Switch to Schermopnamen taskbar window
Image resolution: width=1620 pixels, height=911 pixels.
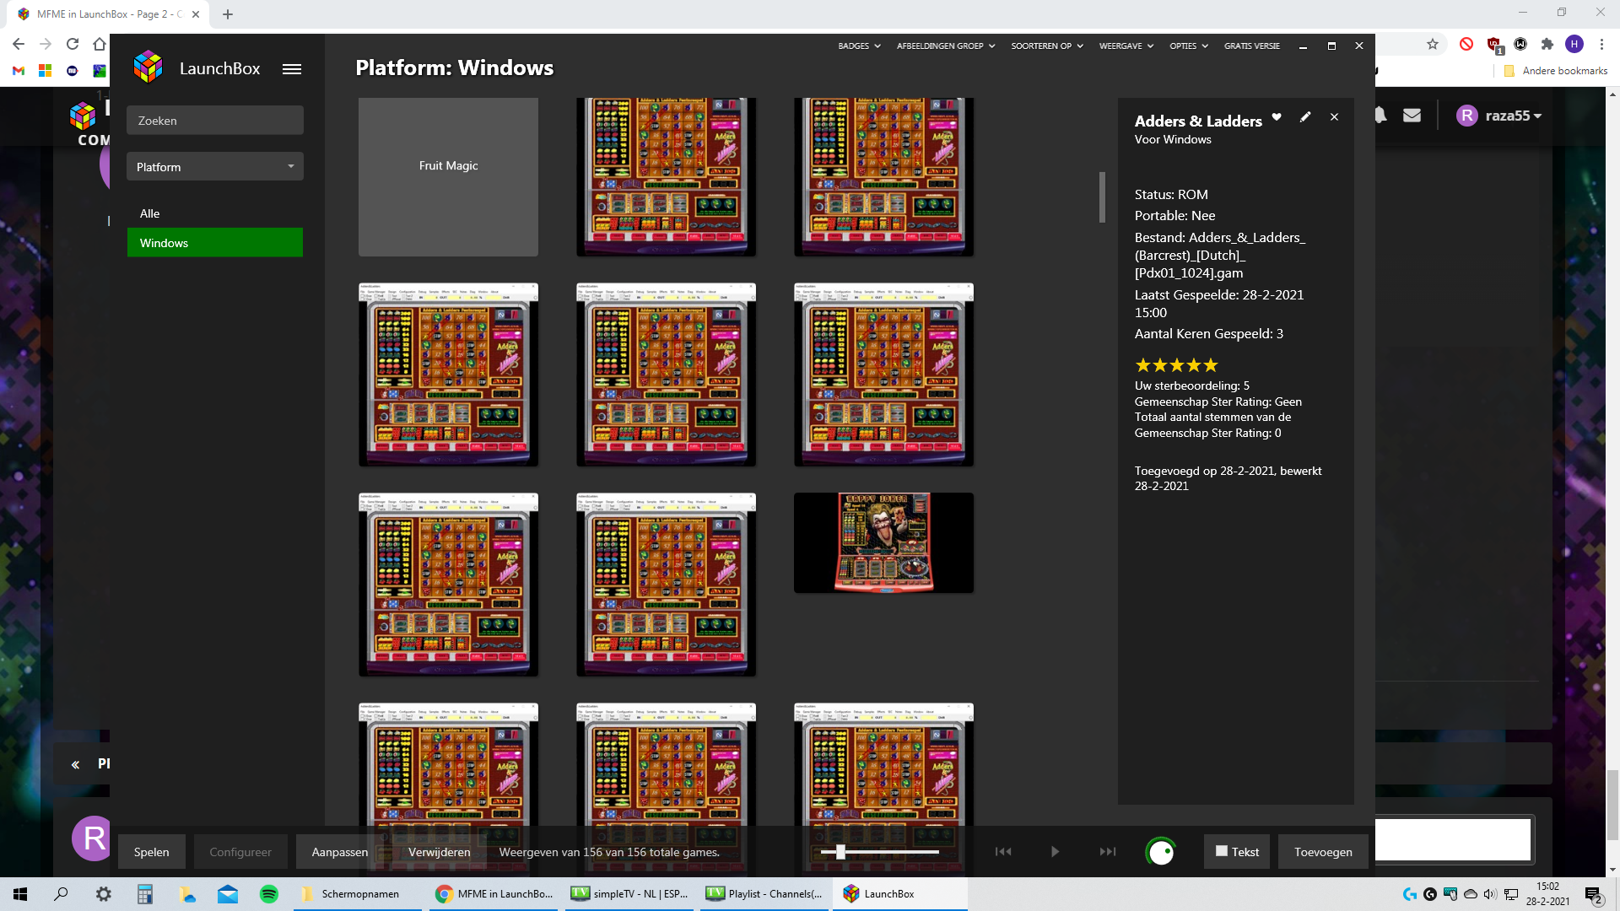(x=358, y=894)
